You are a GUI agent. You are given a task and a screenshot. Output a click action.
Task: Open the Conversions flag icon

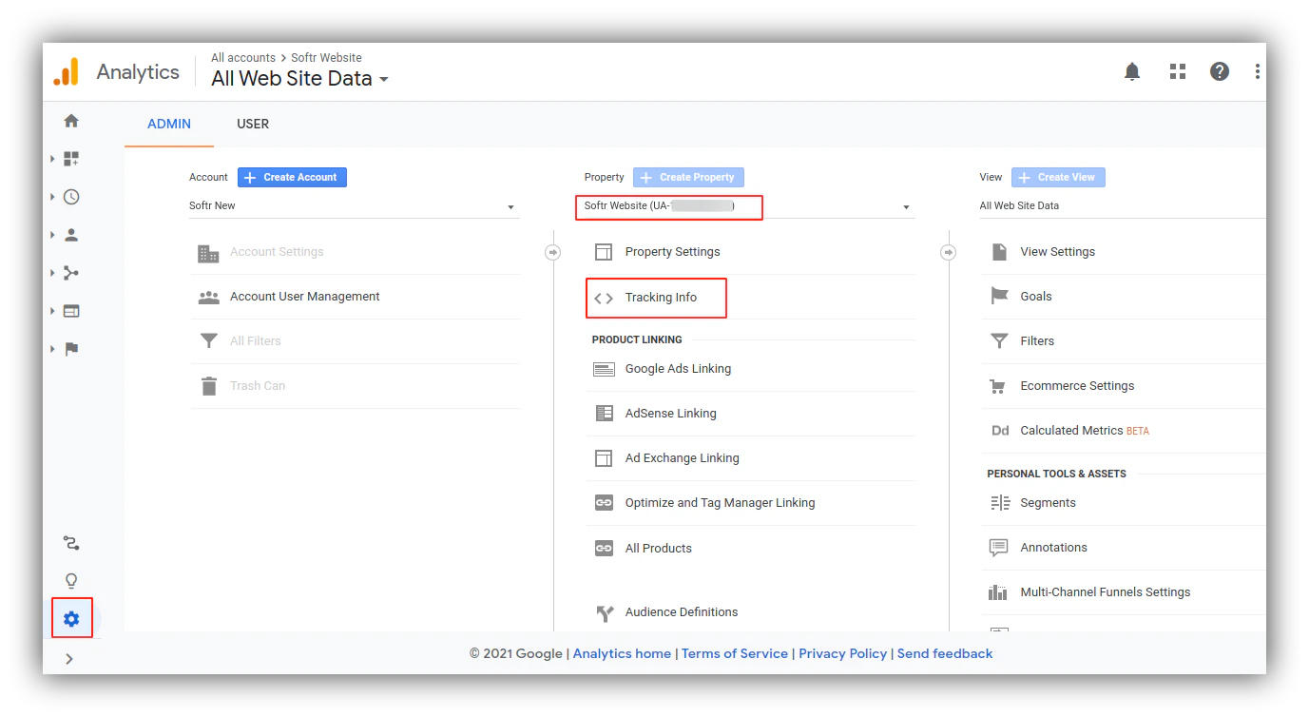coord(71,349)
